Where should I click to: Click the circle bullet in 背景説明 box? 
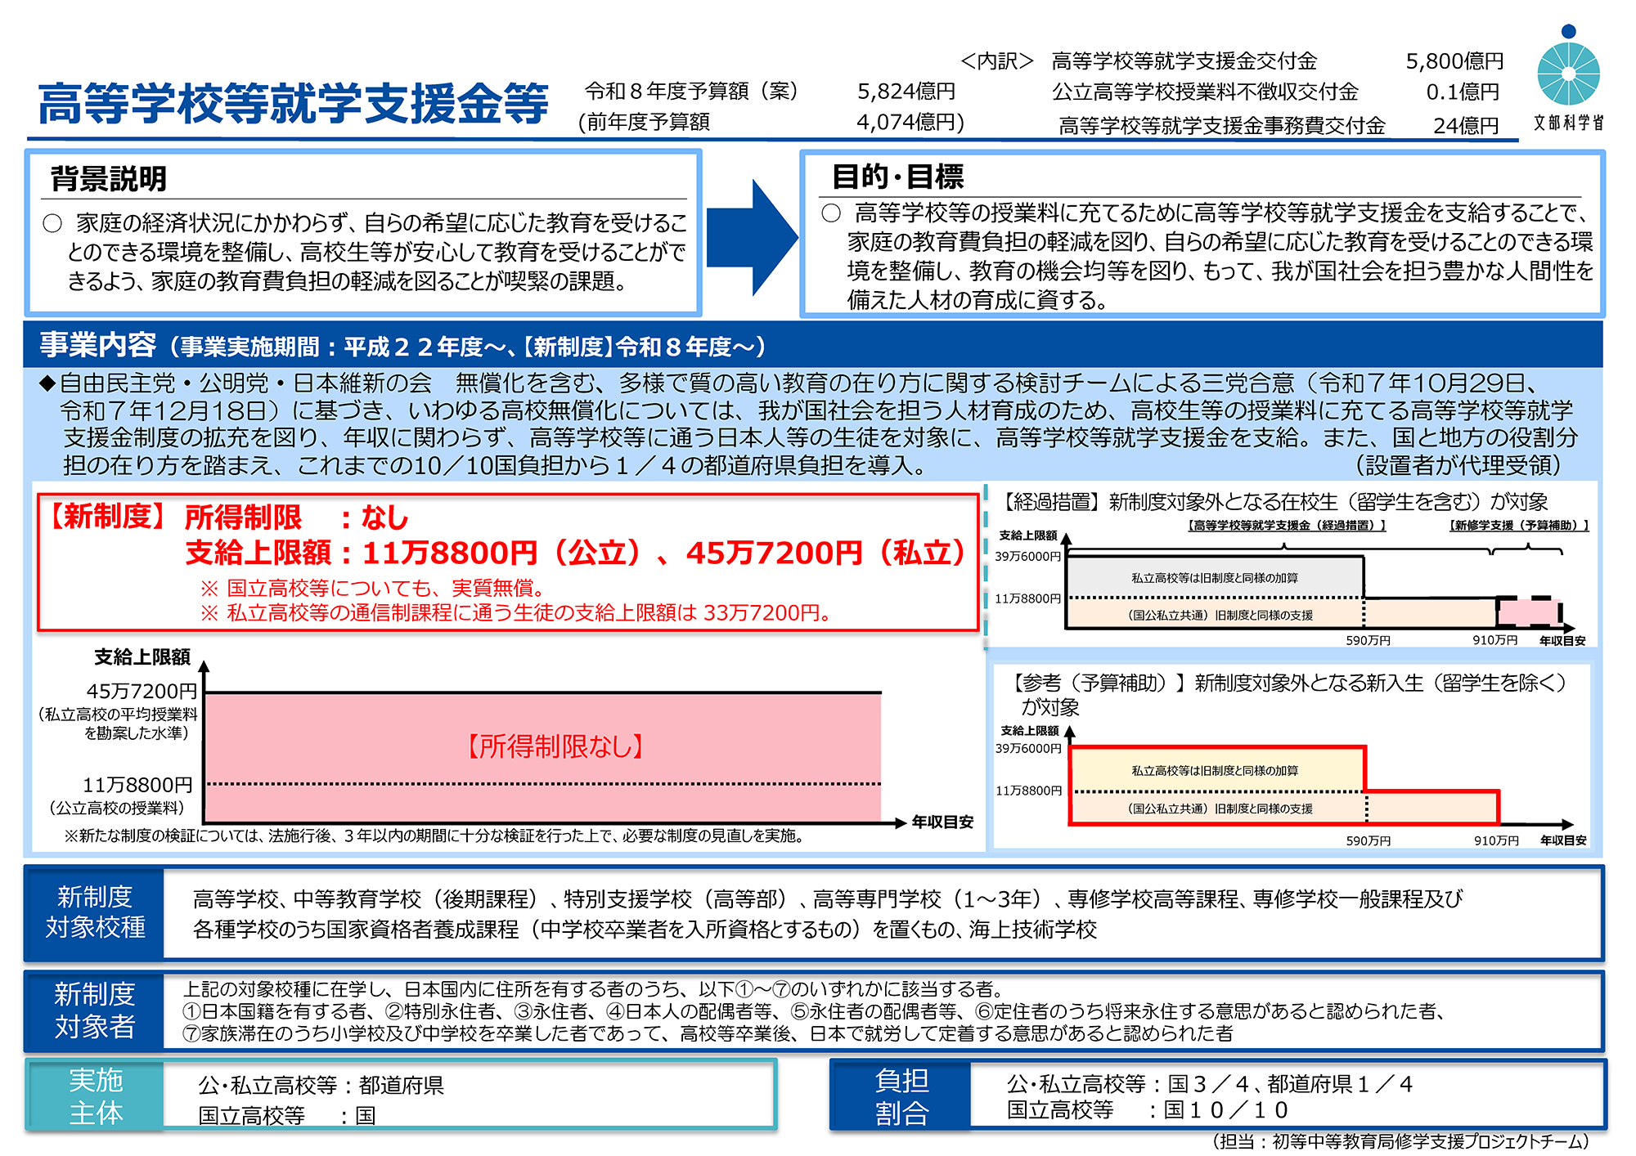point(52,223)
